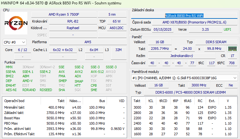Click the AM5 platform value
The image size is (240, 139).
(x=88, y=42)
